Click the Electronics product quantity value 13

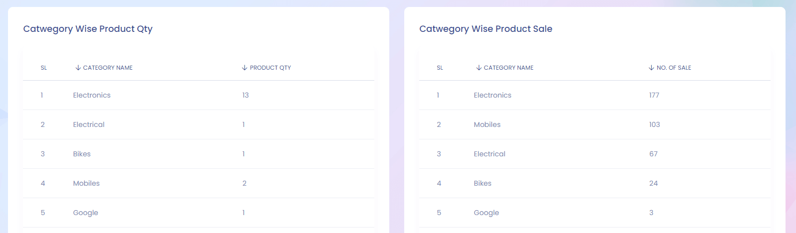coord(246,95)
